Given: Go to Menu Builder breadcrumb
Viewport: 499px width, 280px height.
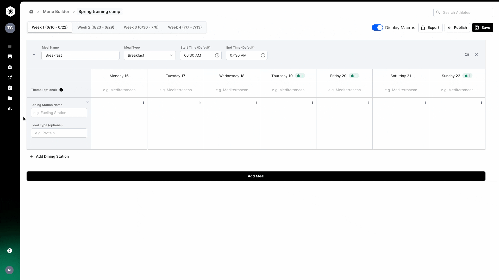Looking at the screenshot, I should click(56, 11).
